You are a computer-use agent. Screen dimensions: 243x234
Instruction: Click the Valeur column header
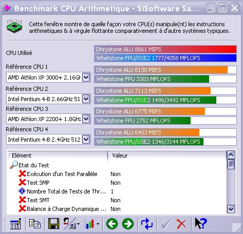[x=167, y=155]
